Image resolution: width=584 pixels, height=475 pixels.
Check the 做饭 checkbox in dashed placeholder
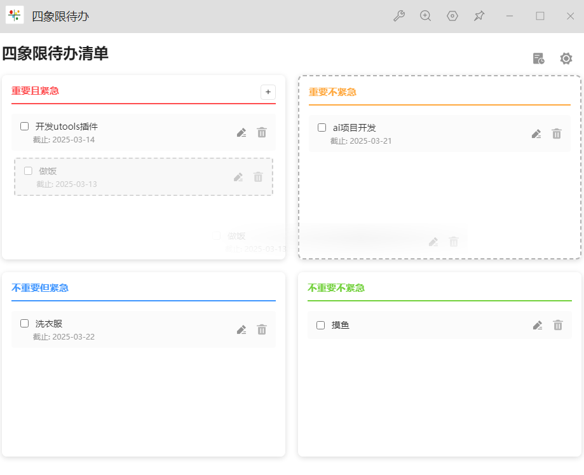click(x=29, y=170)
